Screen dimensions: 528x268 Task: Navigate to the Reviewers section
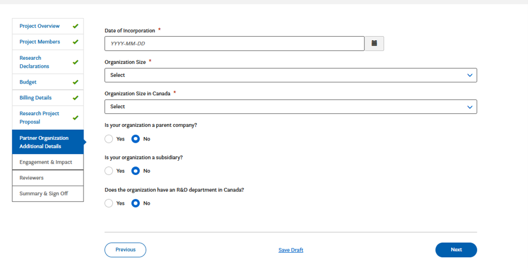tap(48, 178)
